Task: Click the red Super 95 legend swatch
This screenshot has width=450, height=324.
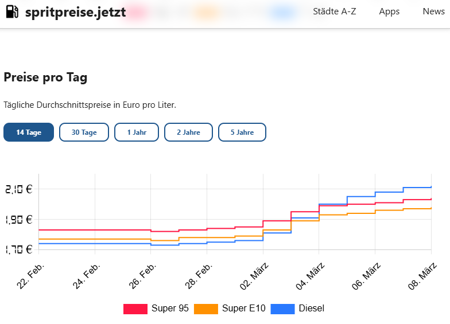Action: (x=135, y=309)
